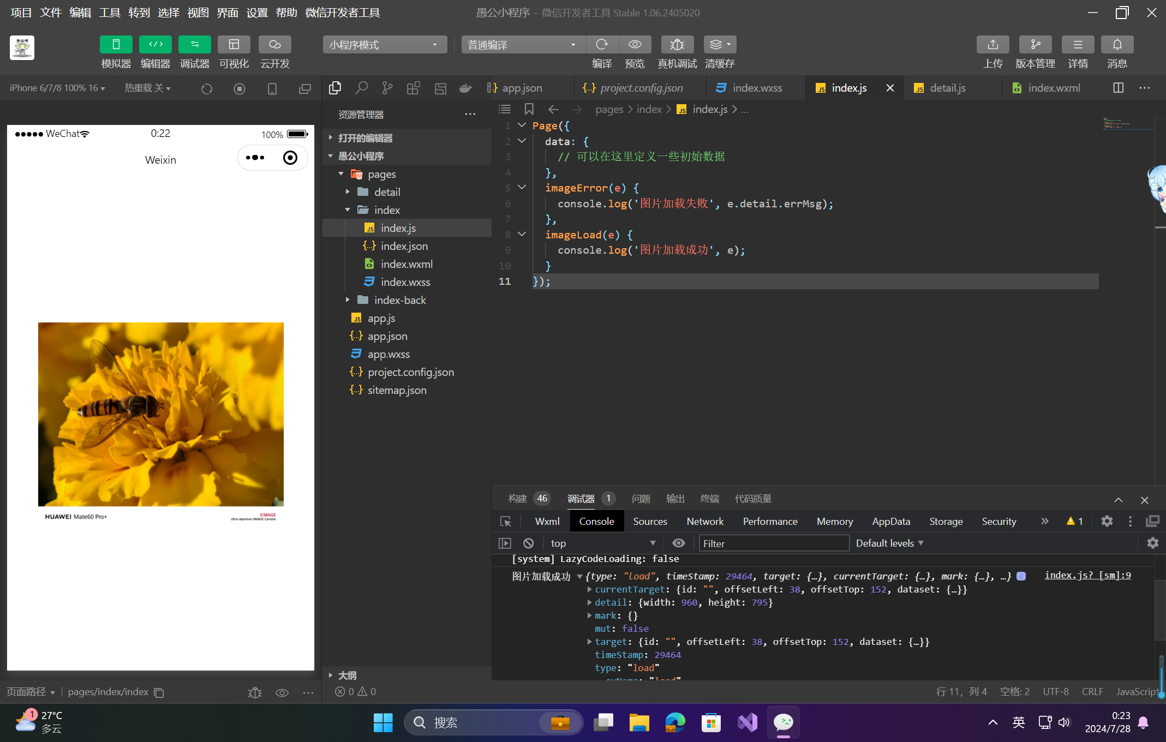The image size is (1166, 742).
Task: Open the 小程序模式 mode dropdown
Action: (x=384, y=45)
